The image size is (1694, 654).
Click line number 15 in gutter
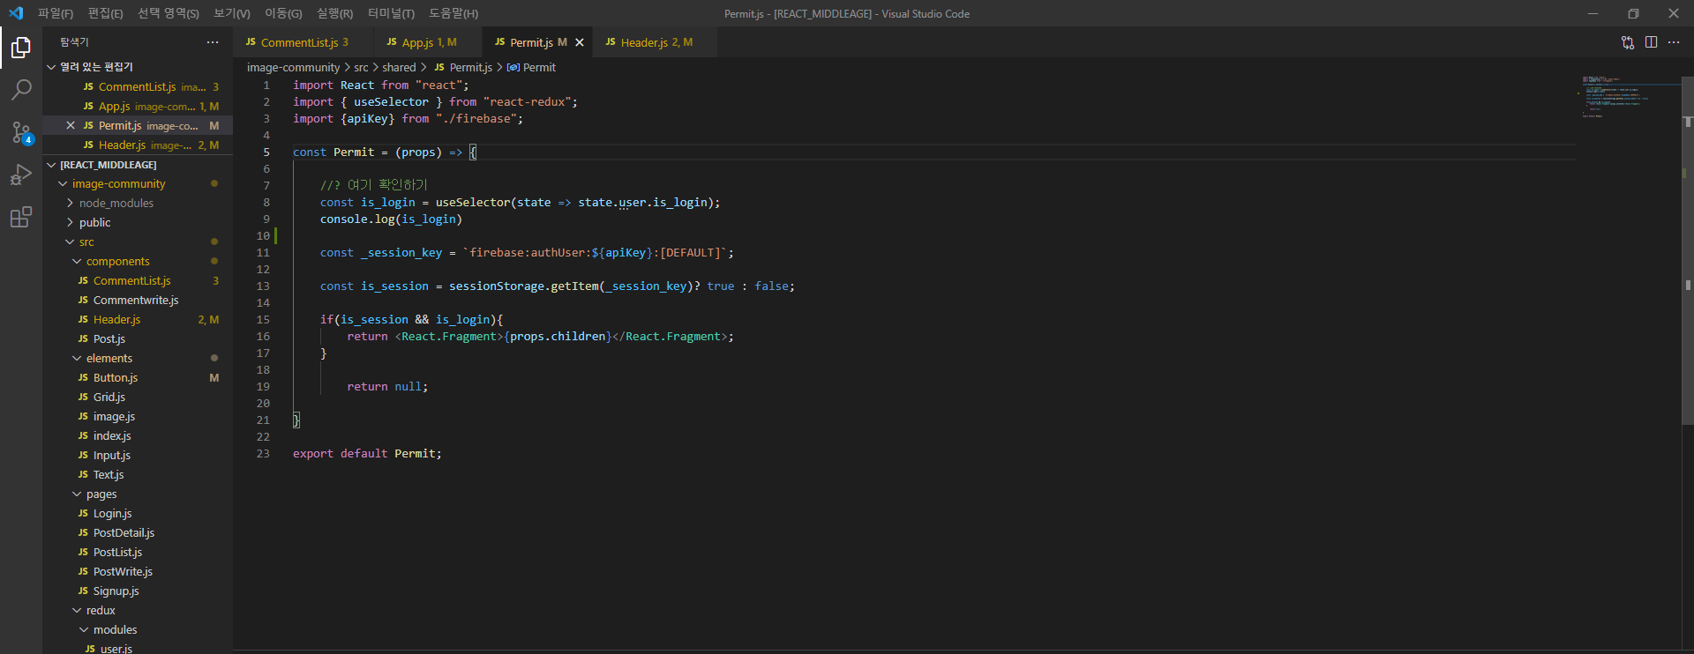point(263,319)
